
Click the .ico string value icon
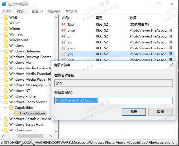coord(64,42)
